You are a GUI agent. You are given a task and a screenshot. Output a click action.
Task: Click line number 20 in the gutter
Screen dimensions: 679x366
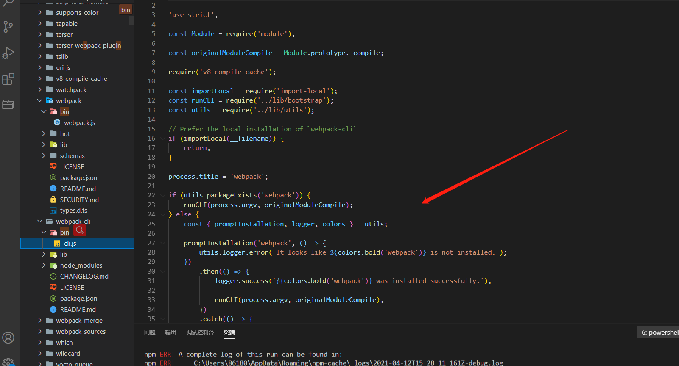point(151,176)
